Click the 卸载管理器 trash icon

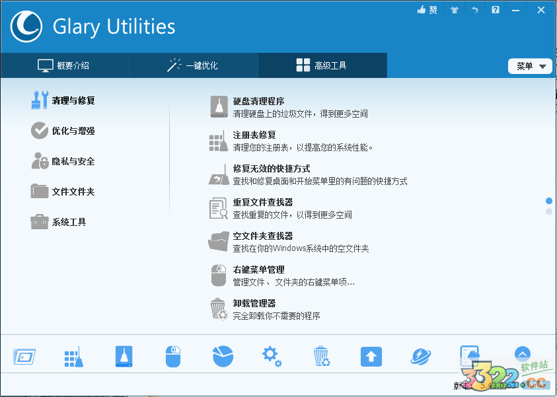point(219,308)
